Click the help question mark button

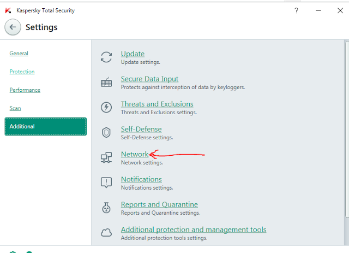[296, 10]
